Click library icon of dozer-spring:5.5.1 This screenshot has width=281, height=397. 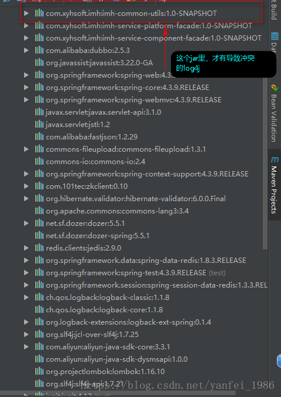pos(39,236)
